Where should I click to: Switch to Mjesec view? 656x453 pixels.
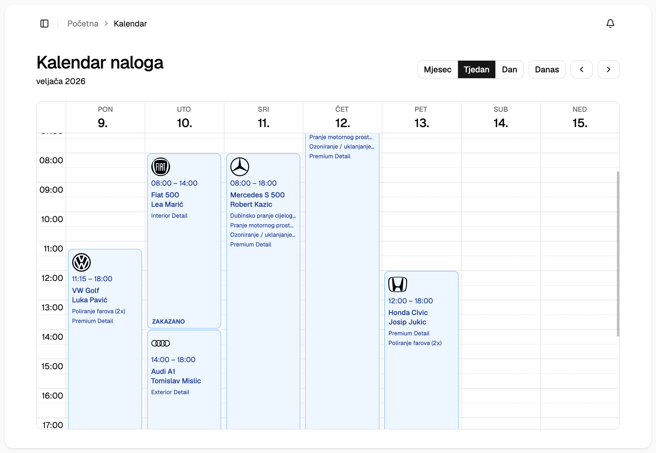pos(437,69)
